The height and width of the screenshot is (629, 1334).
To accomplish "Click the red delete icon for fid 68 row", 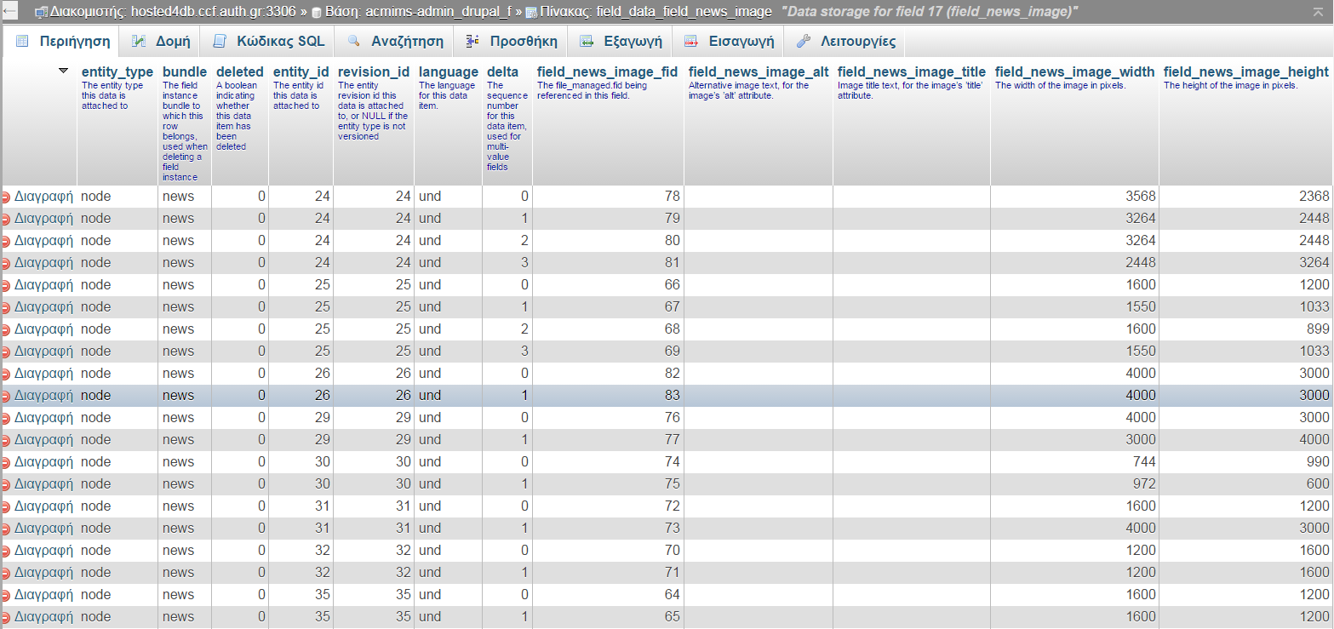I will 6,329.
